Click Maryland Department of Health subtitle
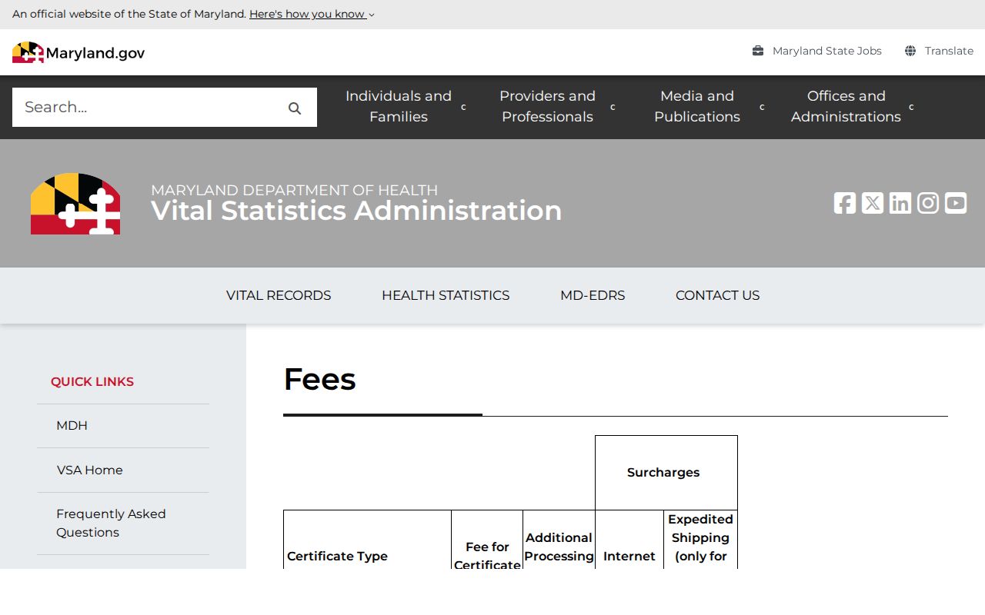The image size is (985, 615). (x=294, y=190)
